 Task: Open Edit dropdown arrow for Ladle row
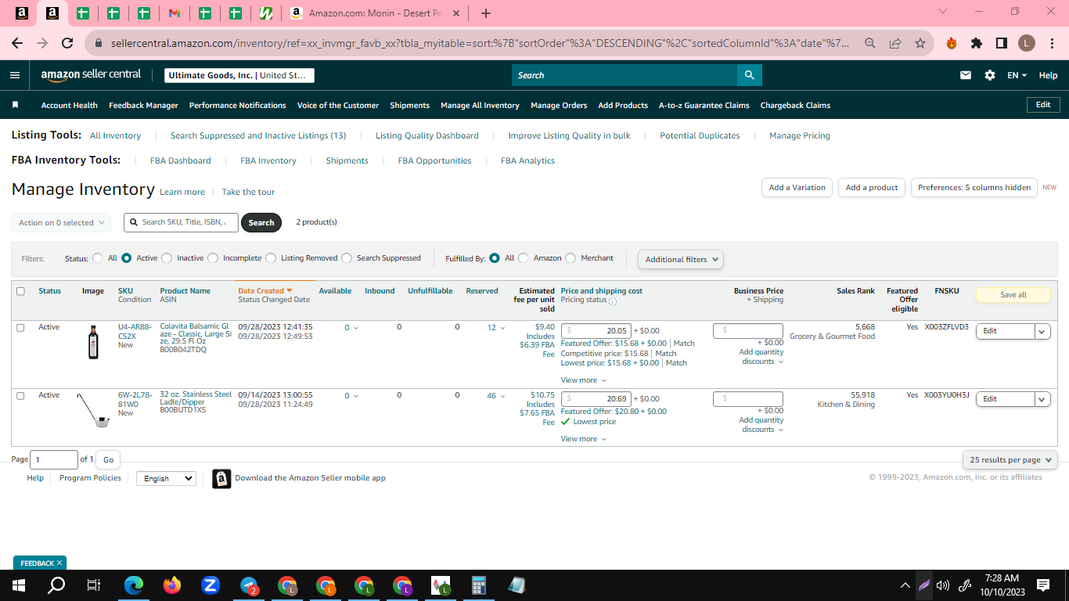click(x=1042, y=399)
